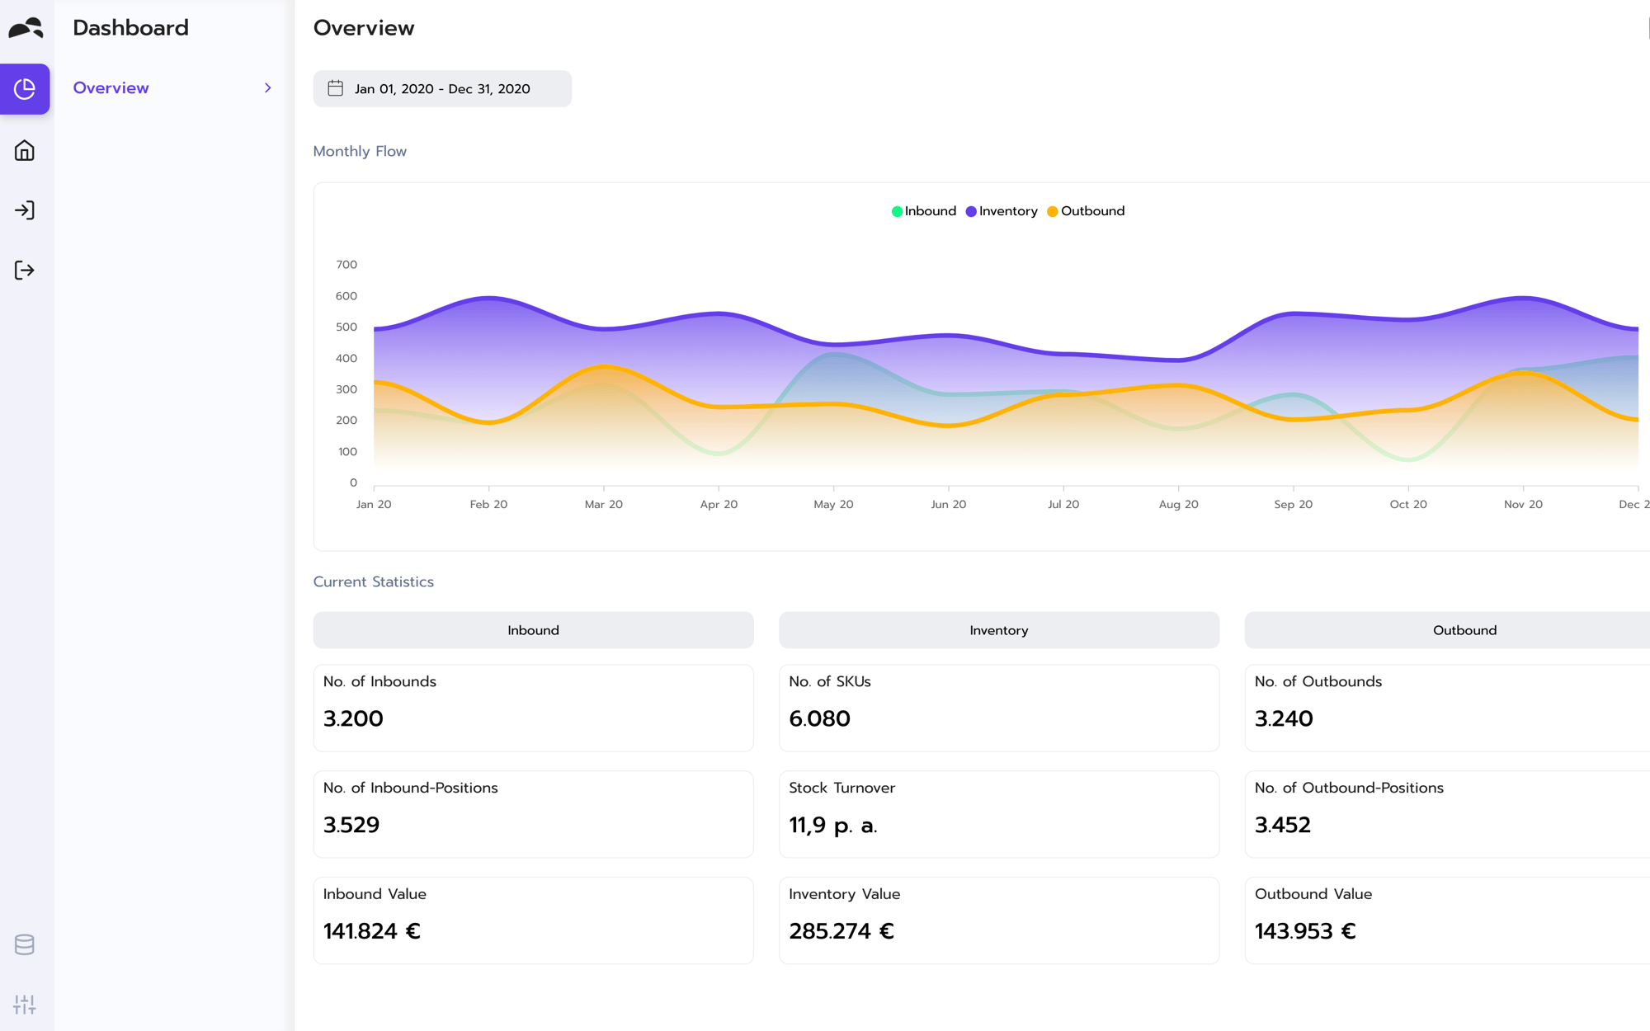Select the Inbound statistics header

click(x=533, y=630)
